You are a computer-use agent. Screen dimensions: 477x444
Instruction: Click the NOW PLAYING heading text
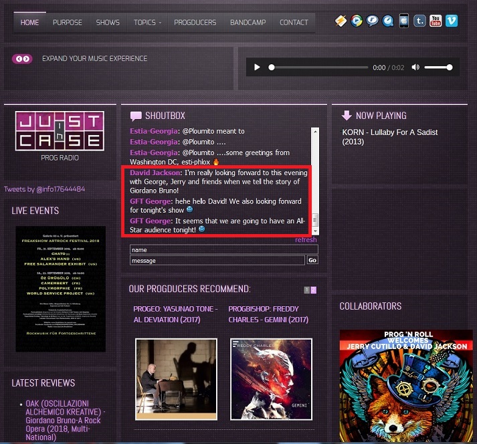pyautogui.click(x=381, y=116)
